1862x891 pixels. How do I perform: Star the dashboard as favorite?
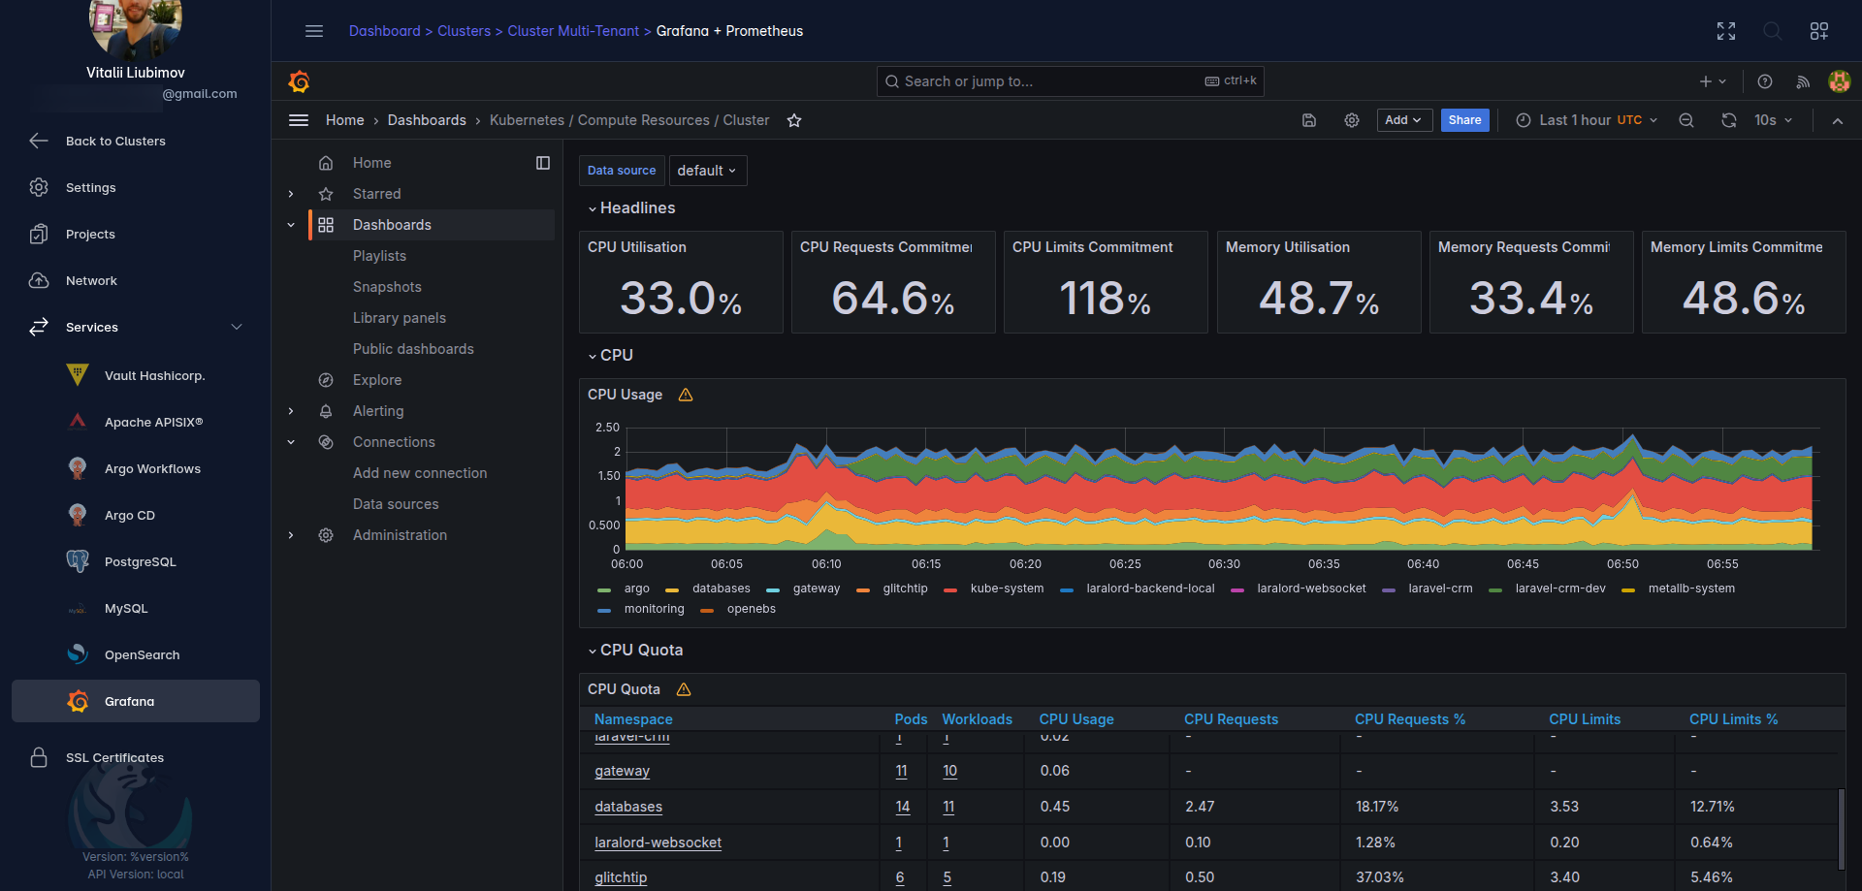[x=794, y=120]
